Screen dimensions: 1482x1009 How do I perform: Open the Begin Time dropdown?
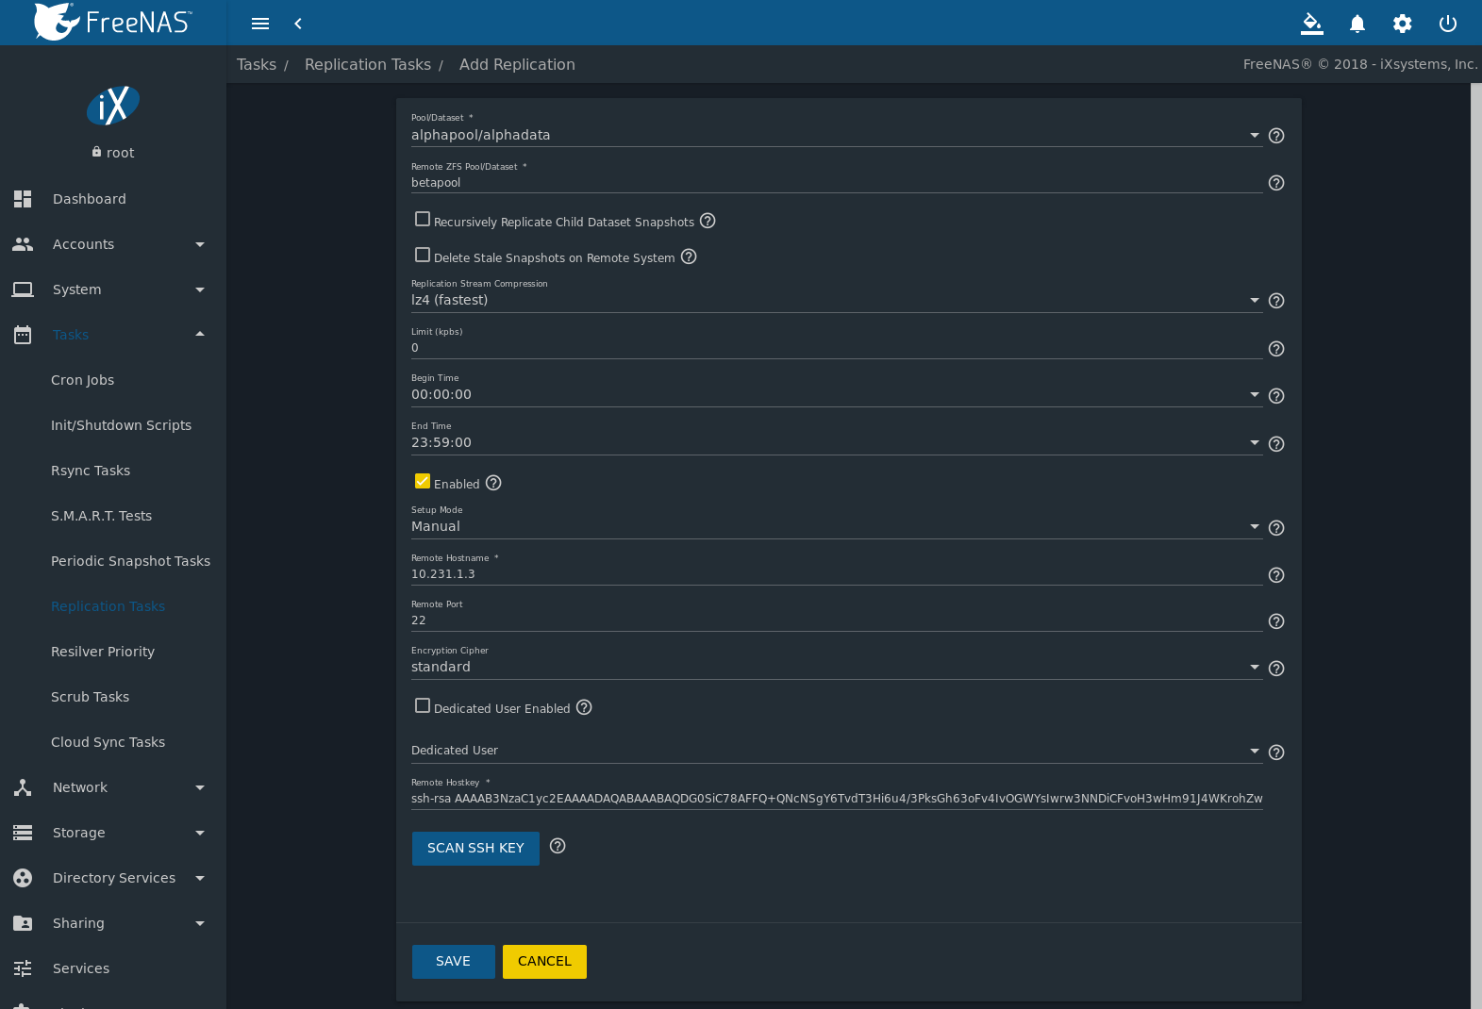coord(837,394)
